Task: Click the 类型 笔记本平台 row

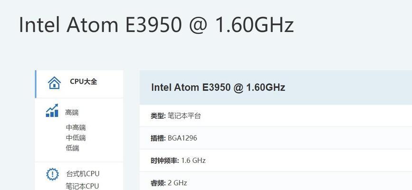Action: click(276, 115)
